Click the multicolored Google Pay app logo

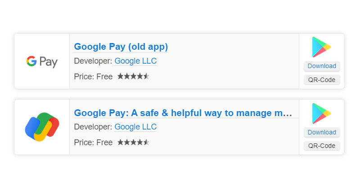[x=42, y=127]
